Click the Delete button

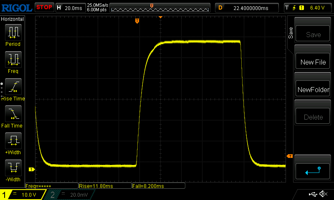[313, 116]
